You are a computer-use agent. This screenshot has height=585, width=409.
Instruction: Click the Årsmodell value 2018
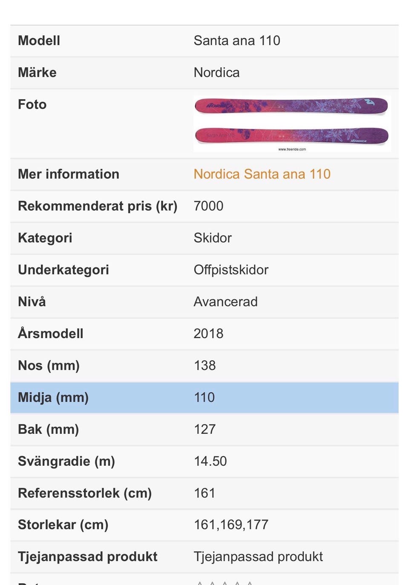tap(208, 334)
